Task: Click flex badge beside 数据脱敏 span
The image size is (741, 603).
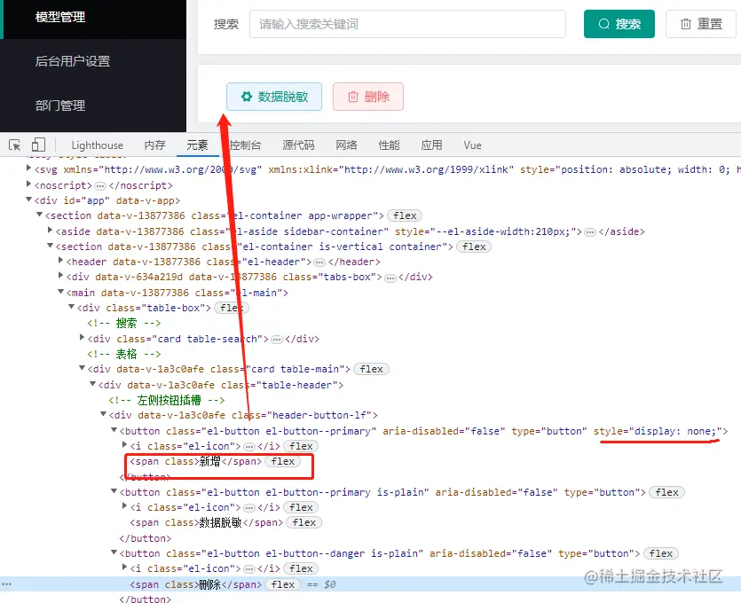Action: click(x=303, y=522)
